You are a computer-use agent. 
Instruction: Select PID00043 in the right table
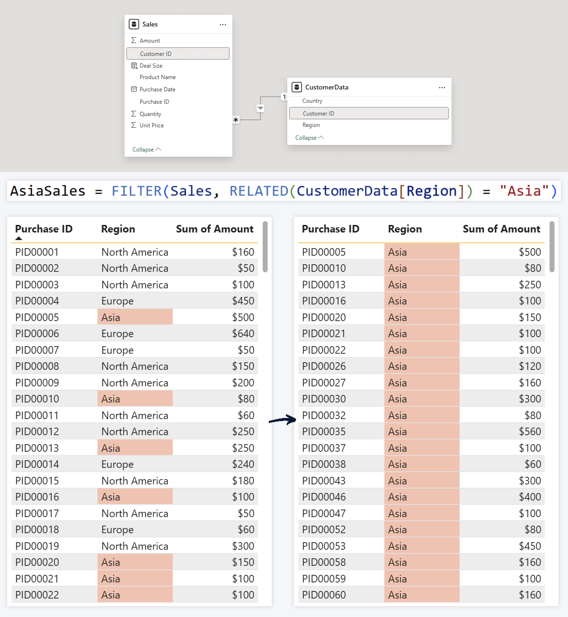324,481
